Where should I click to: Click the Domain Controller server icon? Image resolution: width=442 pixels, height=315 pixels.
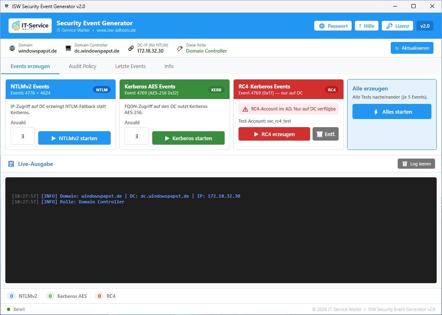coord(68,48)
